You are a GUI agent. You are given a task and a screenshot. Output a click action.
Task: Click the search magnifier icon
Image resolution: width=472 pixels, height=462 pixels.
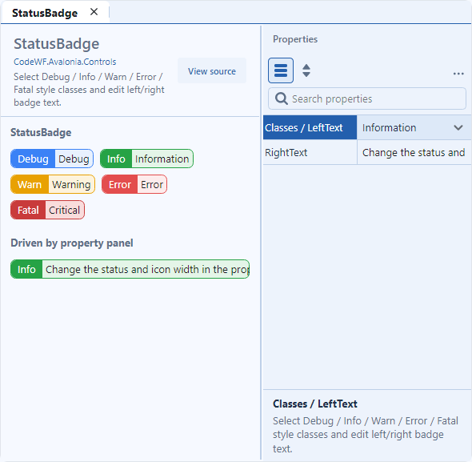(281, 98)
